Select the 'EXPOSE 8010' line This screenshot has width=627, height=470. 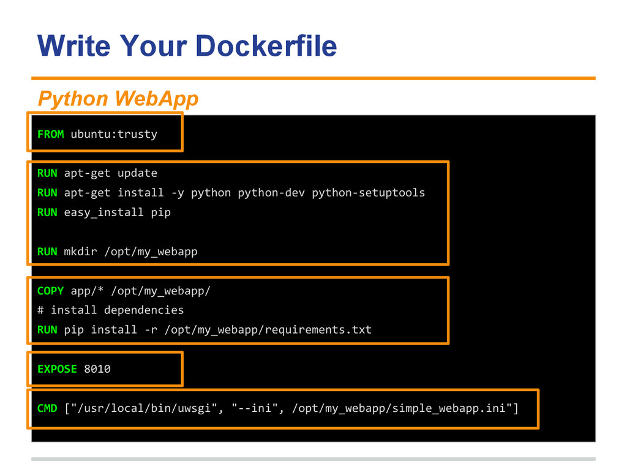point(74,369)
